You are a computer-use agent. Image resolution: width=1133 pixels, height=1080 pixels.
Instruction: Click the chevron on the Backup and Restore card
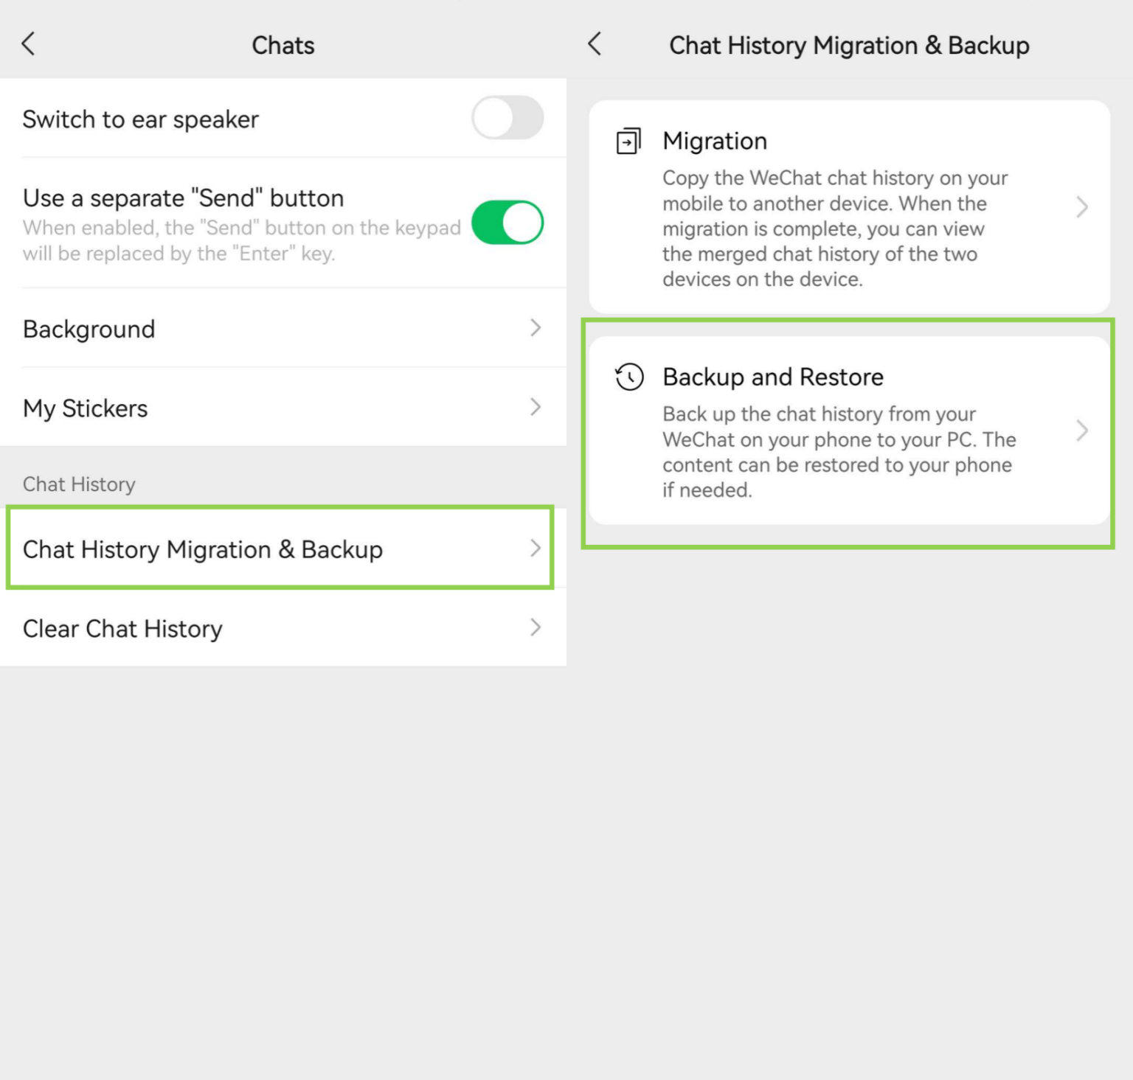[1081, 431]
